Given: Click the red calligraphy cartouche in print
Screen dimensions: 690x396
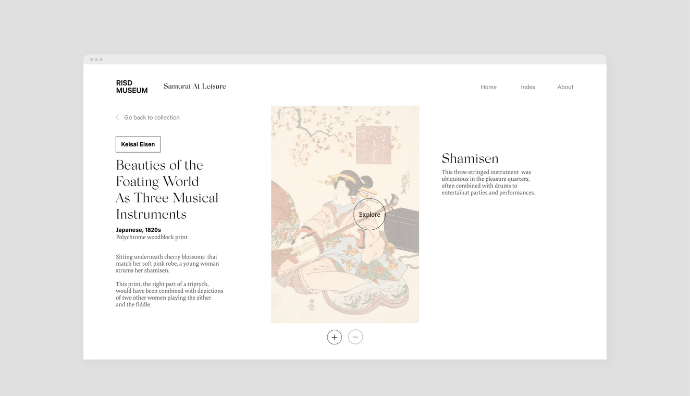Looking at the screenshot, I should coord(373,145).
